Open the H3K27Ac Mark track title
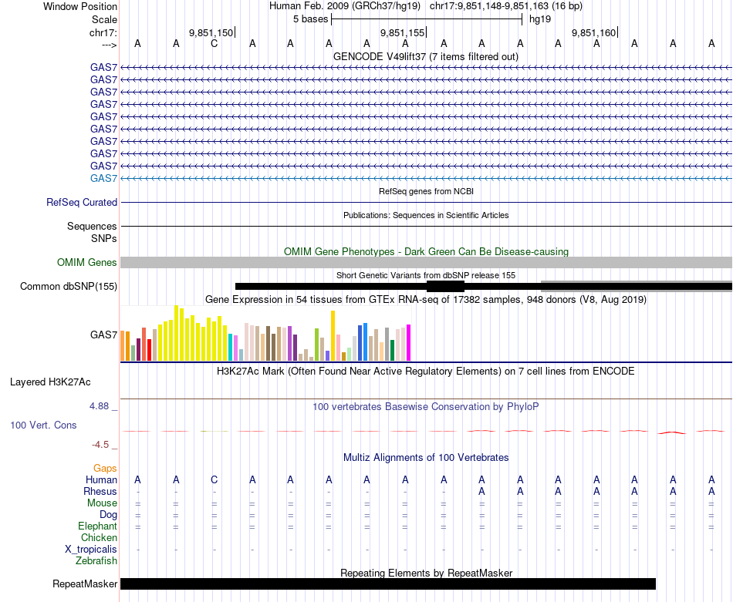This screenshot has height=602, width=733. [426, 372]
